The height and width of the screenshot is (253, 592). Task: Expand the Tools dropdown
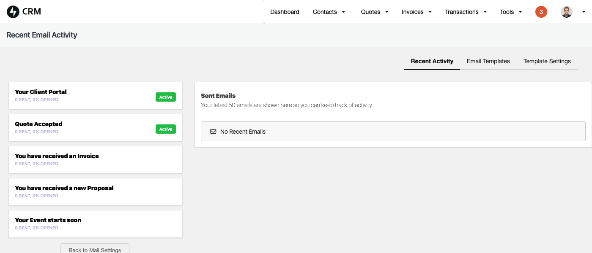point(510,12)
